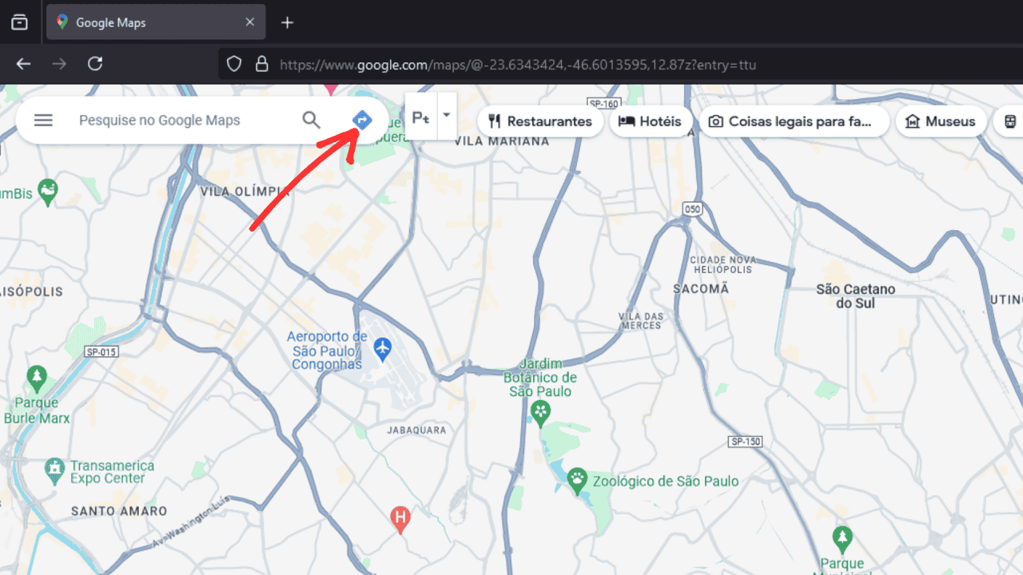Viewport: 1023px width, 575px height.
Task: Click the Restaurantes fork and knife icon
Action: [496, 121]
